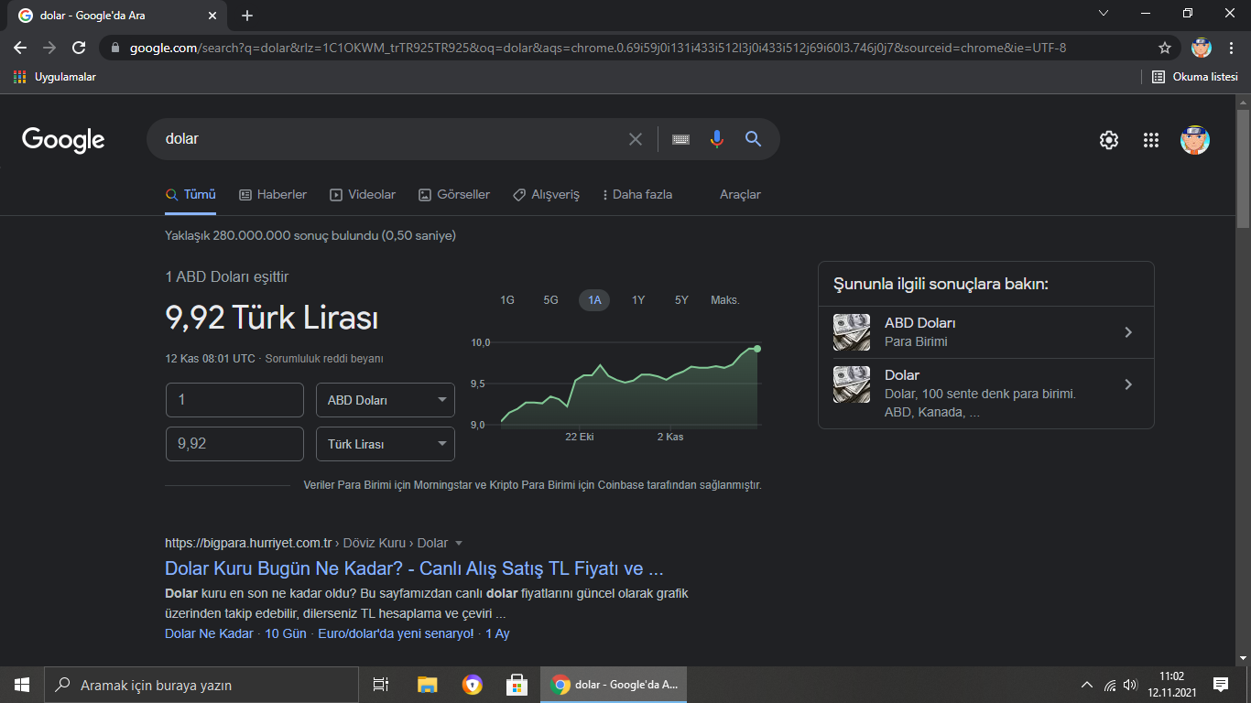
Task: Click Sorumluluk reddi beyanı link
Action: (324, 359)
